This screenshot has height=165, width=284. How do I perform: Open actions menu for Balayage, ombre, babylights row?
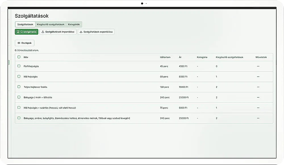tap(258, 118)
